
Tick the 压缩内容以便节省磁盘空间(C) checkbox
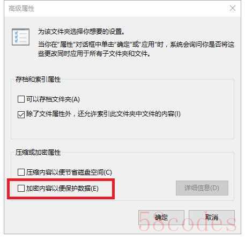[x=21, y=172]
